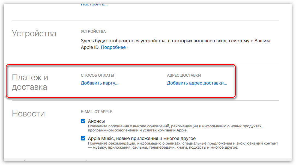Click the Настроить link at the top
The width and height of the screenshot is (296, 165).
click(94, 4)
